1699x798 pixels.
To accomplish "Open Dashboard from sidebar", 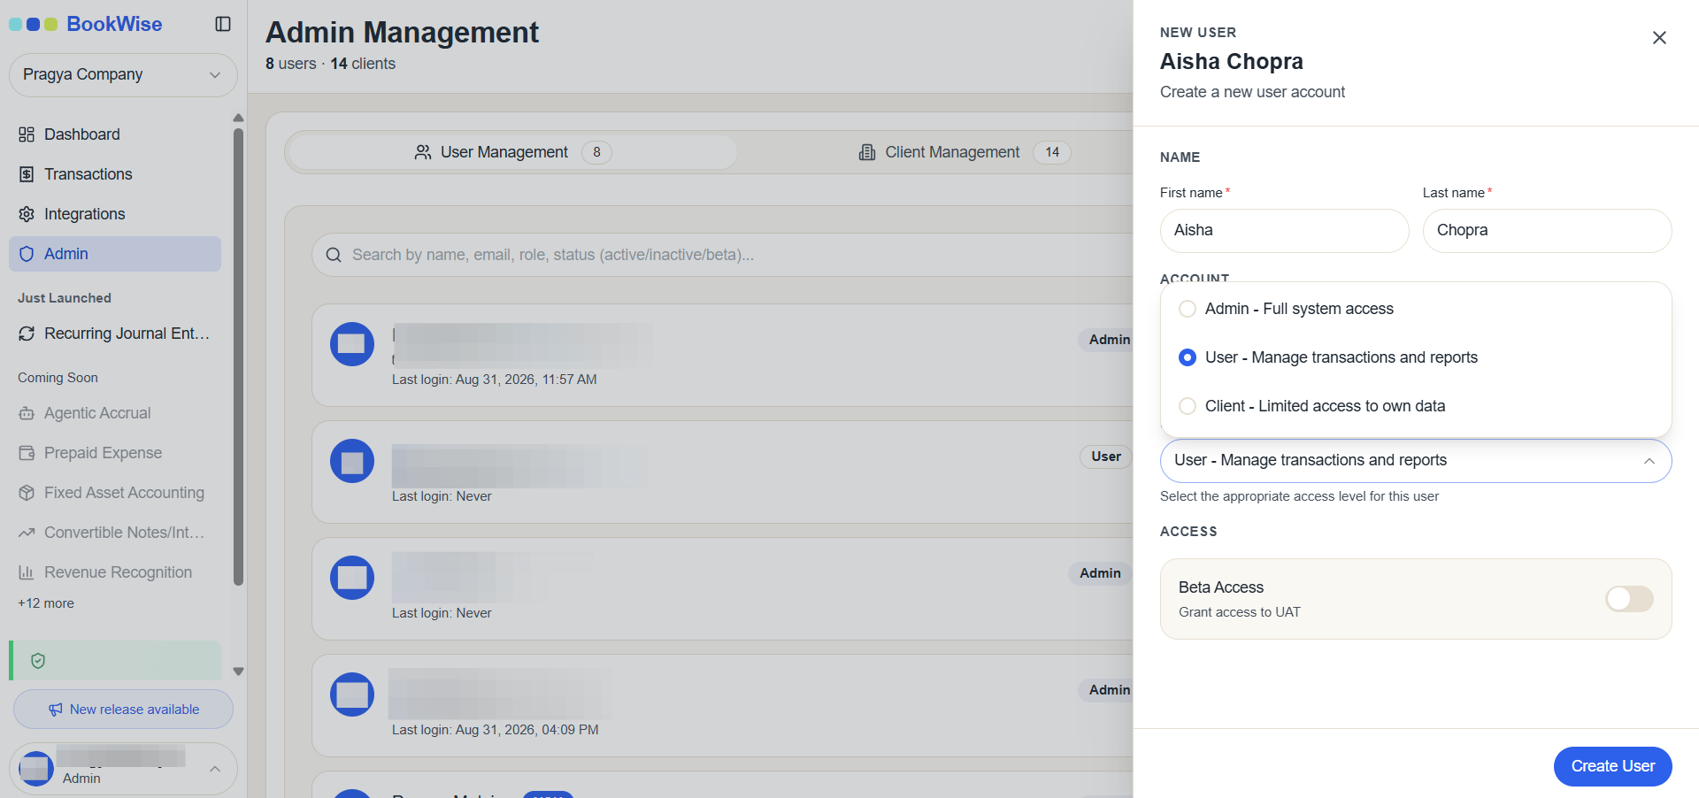I will (x=115, y=134).
